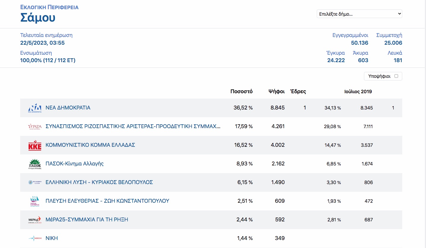Click the ΠΑΣΟΚ green sun logo
This screenshot has width=426, height=248.
pos(35,164)
